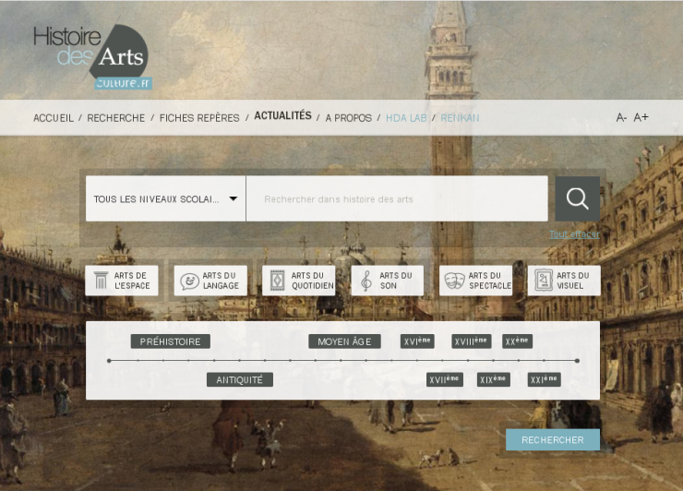The height and width of the screenshot is (491, 683).
Task: Select the XXIème century marker
Action: (544, 379)
